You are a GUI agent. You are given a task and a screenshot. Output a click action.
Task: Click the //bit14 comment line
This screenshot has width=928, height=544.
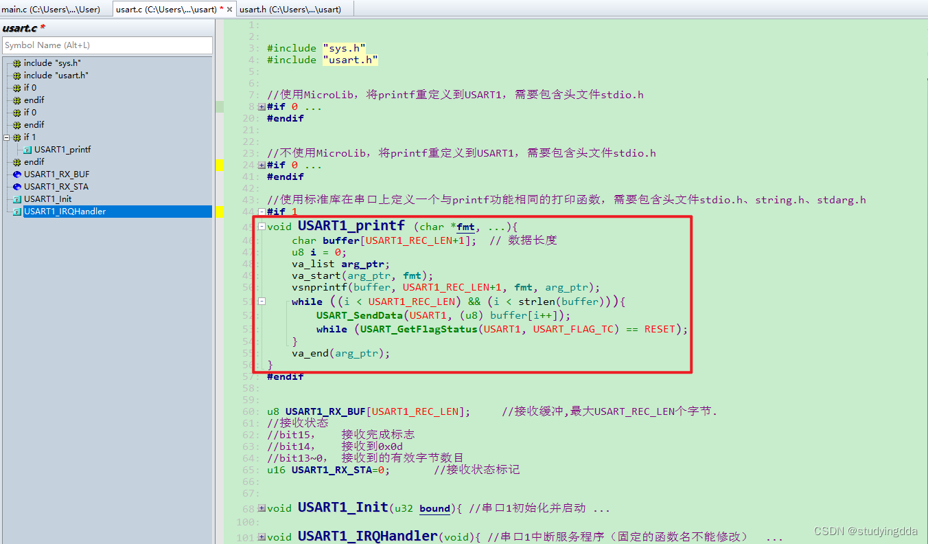[335, 446]
